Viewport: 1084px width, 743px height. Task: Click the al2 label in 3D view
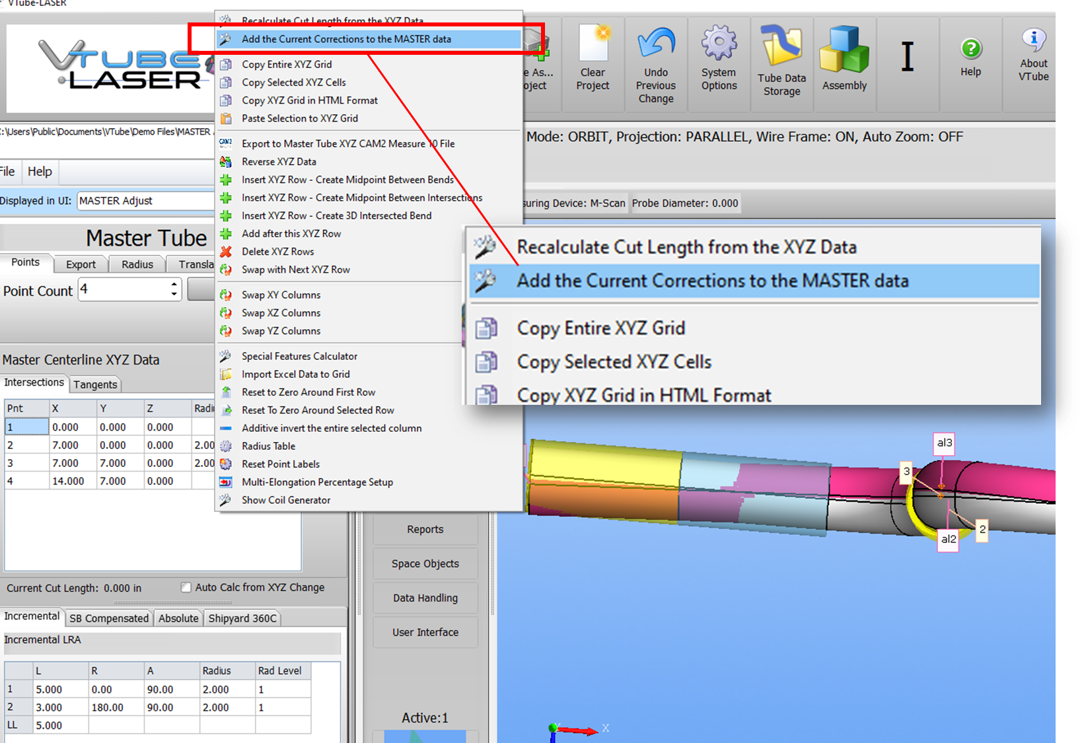(x=948, y=539)
